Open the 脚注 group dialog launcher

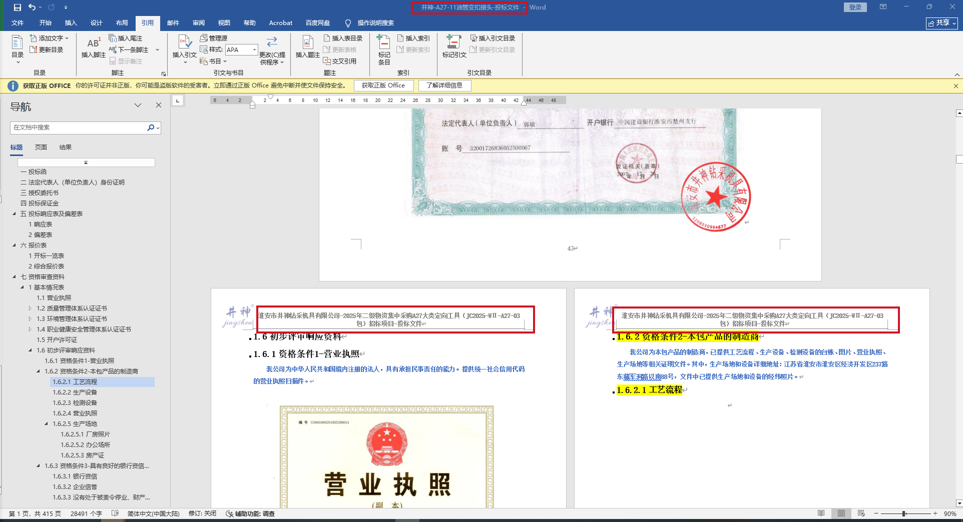pyautogui.click(x=163, y=73)
